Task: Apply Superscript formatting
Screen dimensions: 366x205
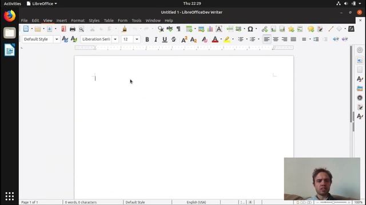Action: (184, 39)
